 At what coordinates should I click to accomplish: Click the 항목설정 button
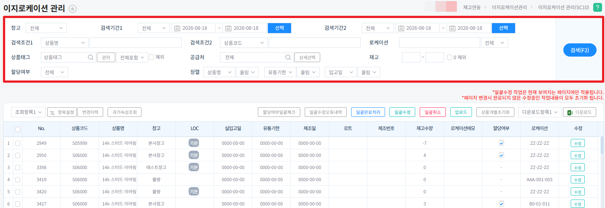[x=62, y=112]
